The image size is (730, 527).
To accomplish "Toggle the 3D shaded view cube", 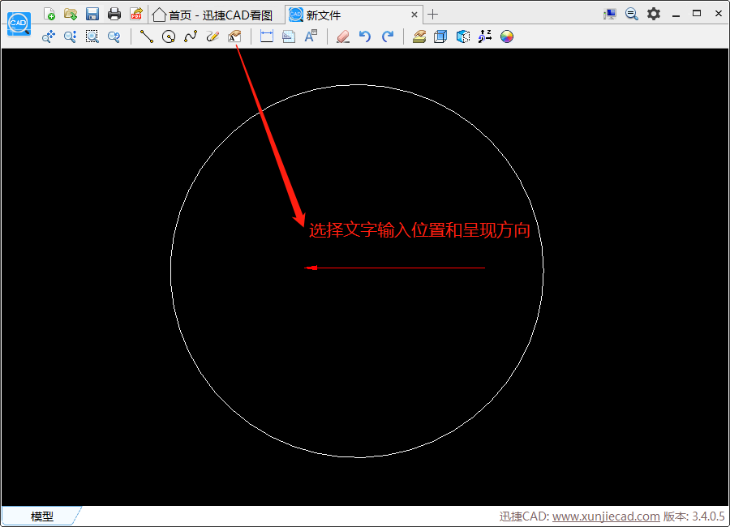I will click(x=463, y=36).
